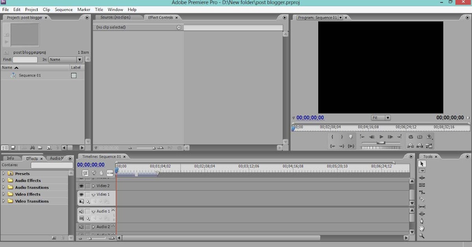Viewport: 472px width, 247px height.
Task: Hide the Video 2 track with its eye toggle
Action: point(81,185)
